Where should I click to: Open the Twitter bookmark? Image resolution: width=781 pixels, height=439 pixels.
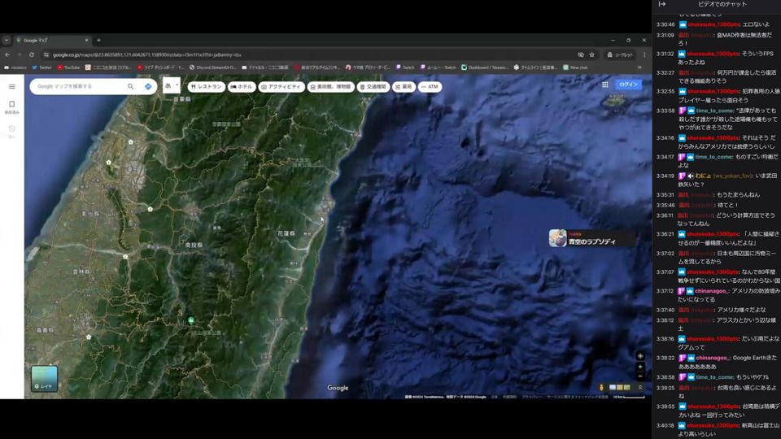click(x=41, y=67)
